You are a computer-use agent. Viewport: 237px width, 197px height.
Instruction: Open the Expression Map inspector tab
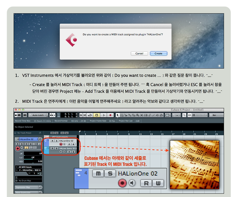(x=27, y=187)
